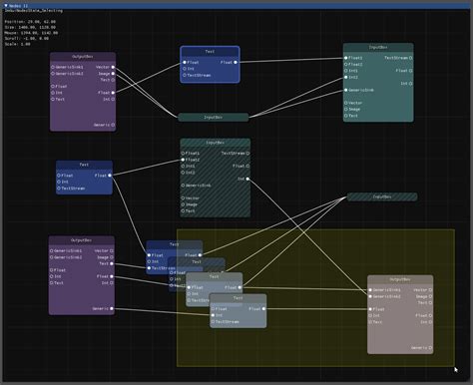Click connected Vector pin on purple OutputBox
473x385 pixels.
click(113, 67)
